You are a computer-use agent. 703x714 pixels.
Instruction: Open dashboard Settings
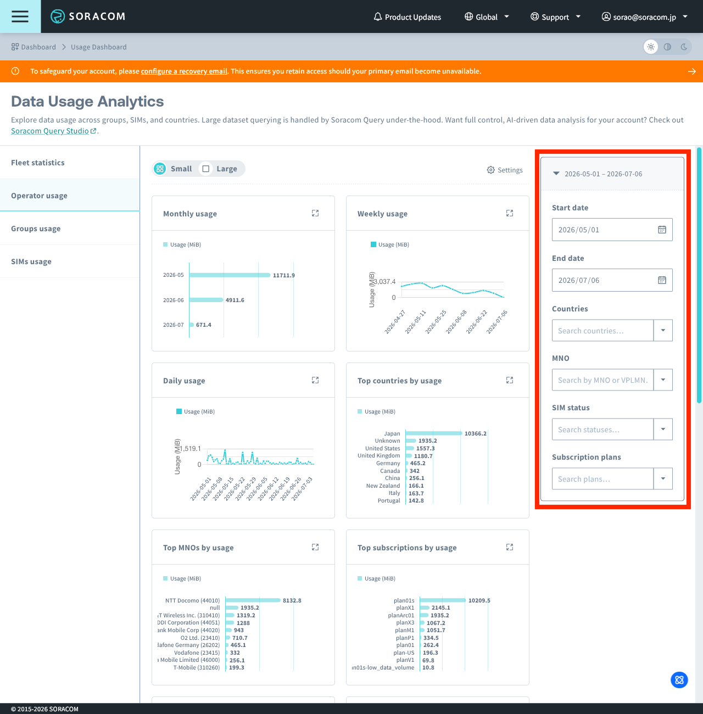(x=505, y=170)
